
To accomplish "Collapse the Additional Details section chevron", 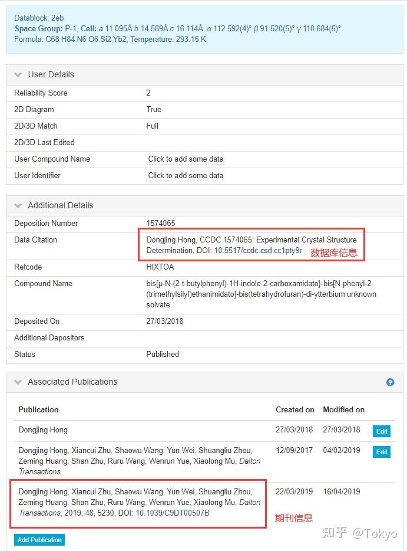I will pyautogui.click(x=18, y=206).
